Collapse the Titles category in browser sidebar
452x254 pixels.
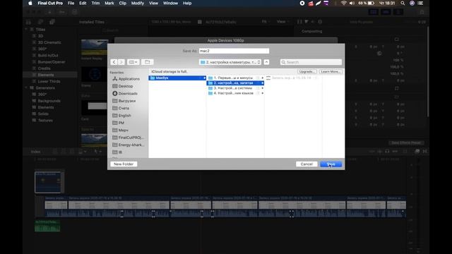click(26, 30)
